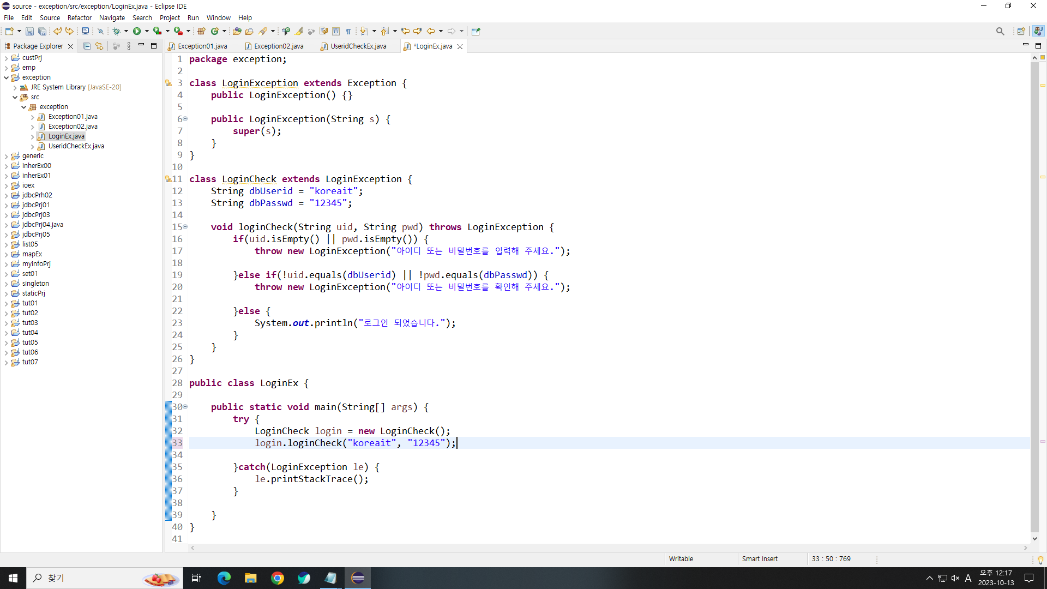Click the Save file toolbar icon
1047x589 pixels.
29,32
